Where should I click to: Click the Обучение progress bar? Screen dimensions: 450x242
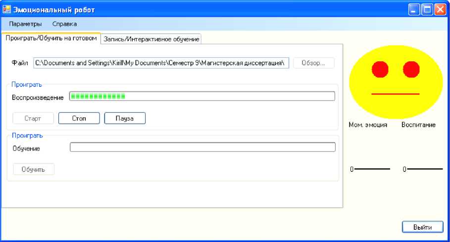tap(202, 147)
